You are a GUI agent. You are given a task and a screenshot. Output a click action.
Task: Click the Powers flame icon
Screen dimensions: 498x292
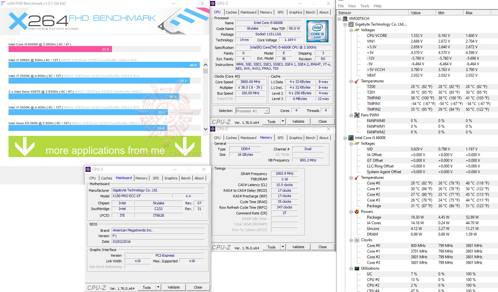click(357, 212)
